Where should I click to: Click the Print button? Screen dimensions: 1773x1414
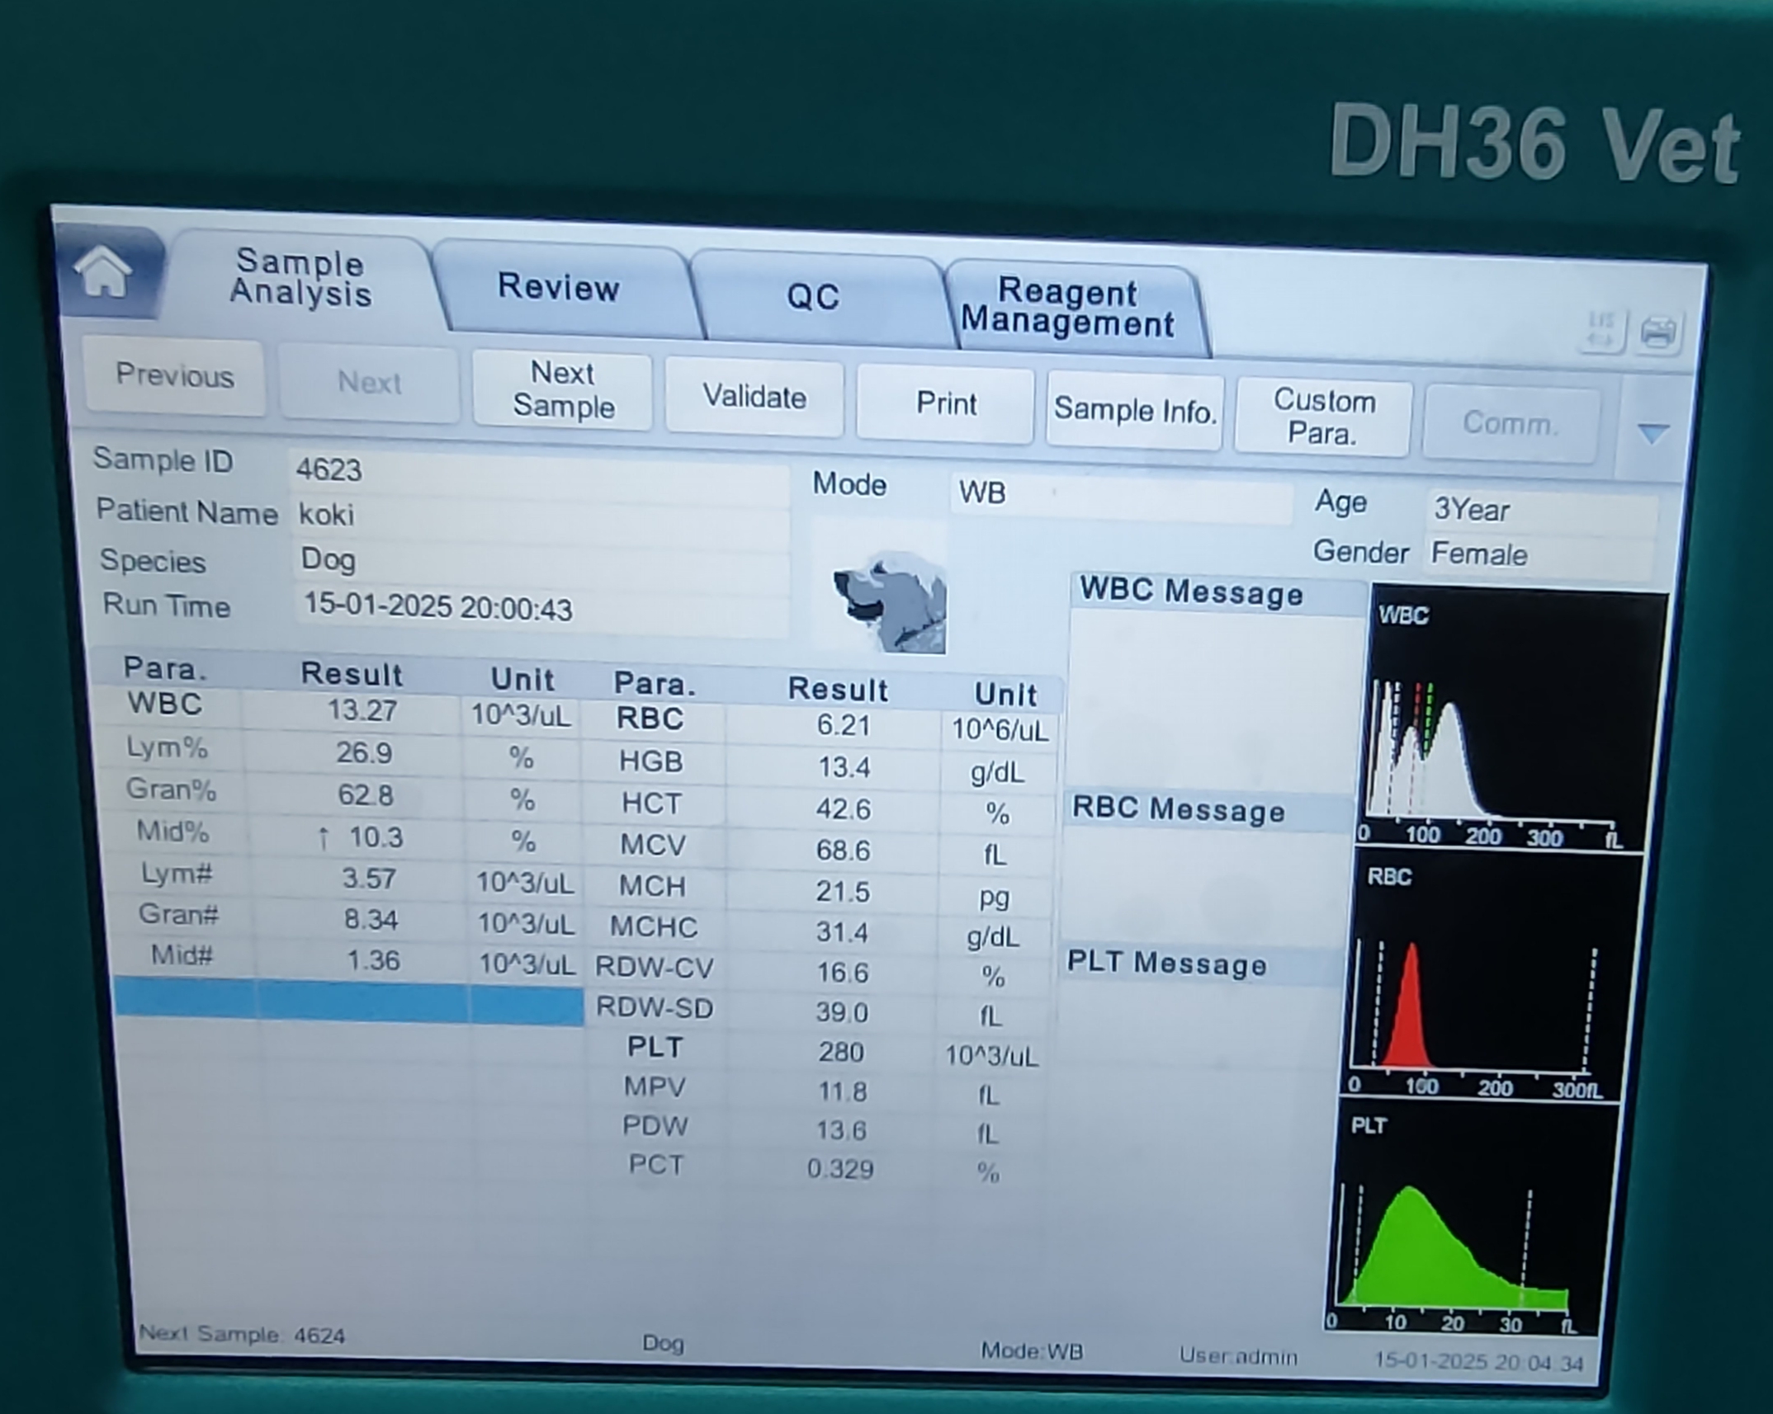(946, 403)
